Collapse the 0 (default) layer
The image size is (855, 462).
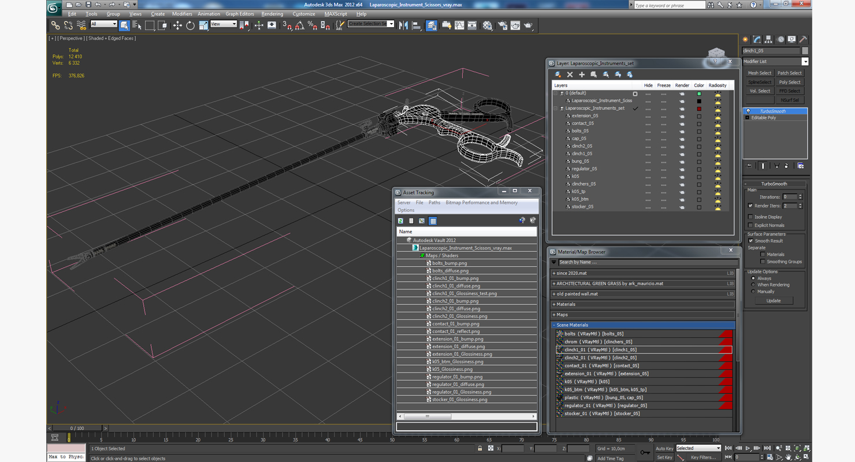pyautogui.click(x=556, y=93)
